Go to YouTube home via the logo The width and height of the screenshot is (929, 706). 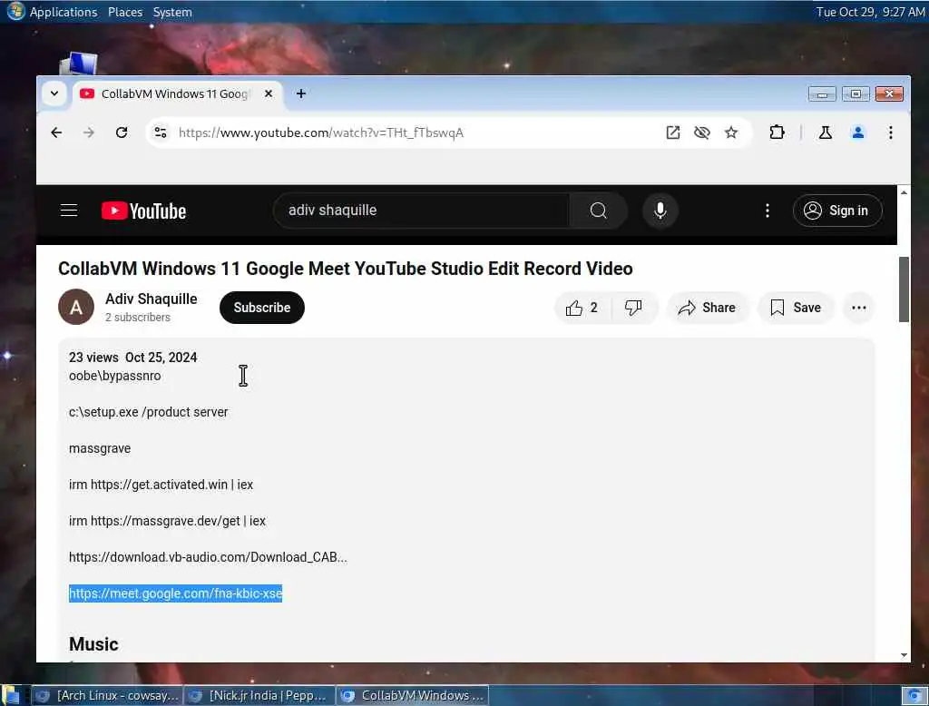[x=143, y=211]
